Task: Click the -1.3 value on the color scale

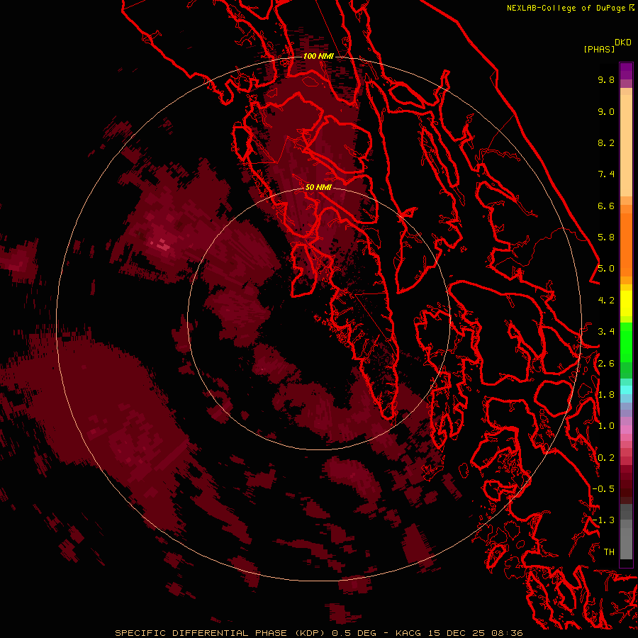Action: pos(603,520)
